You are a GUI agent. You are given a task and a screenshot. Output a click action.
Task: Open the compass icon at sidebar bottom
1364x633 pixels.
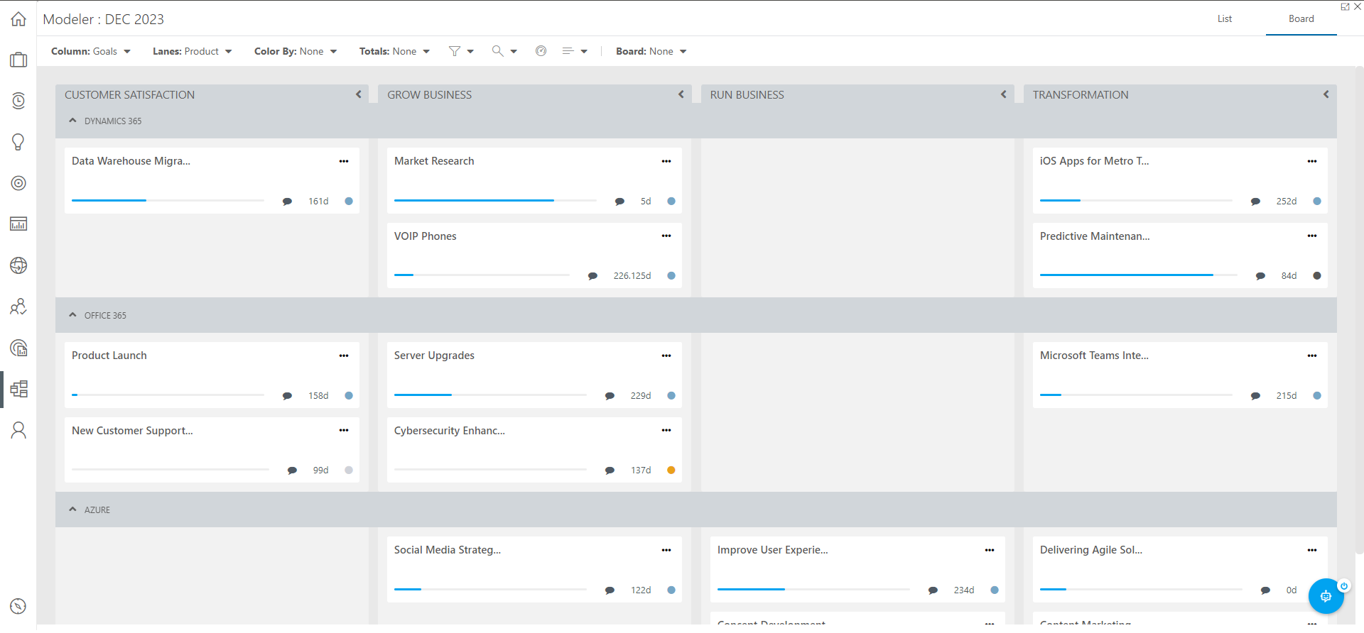point(18,606)
